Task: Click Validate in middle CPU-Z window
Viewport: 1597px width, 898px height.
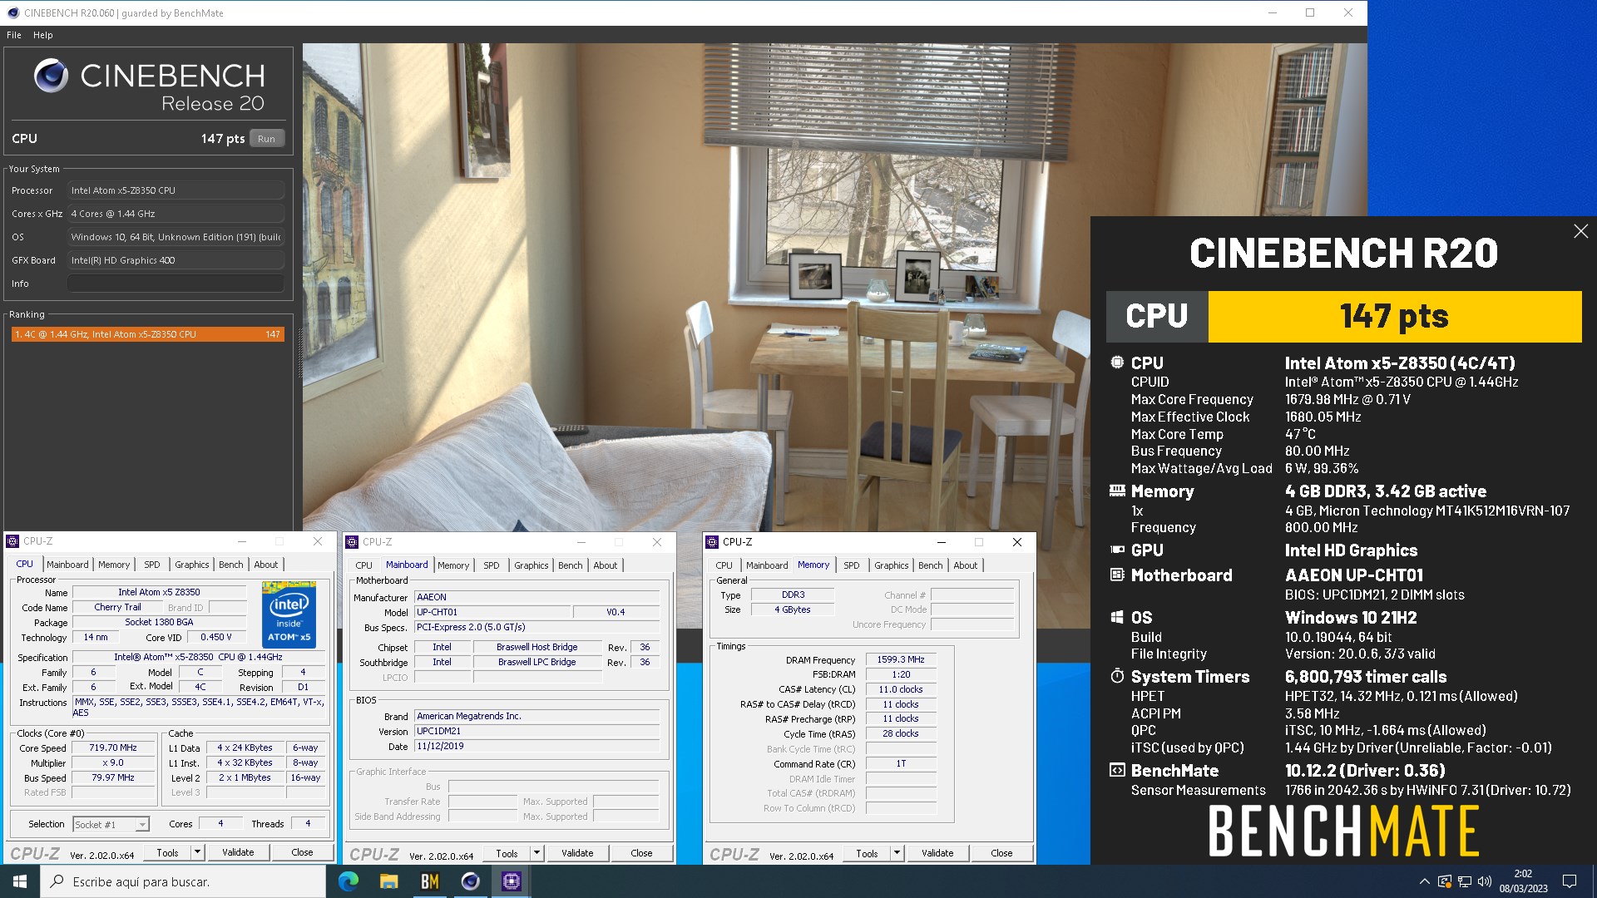Action: coord(577,853)
